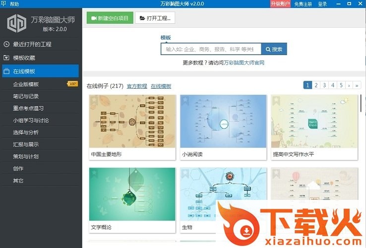Toggle favorite star on 文学概论 template
This screenshot has width=366, height=248.
[x=94, y=173]
